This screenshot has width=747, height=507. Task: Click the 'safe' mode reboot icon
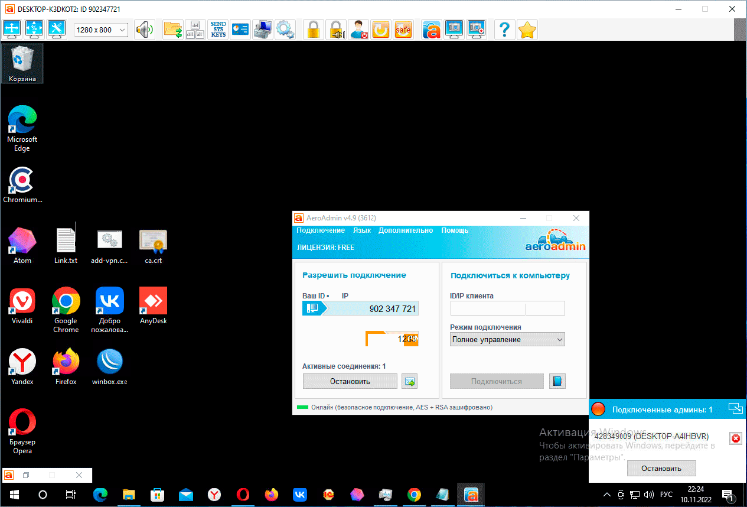point(403,30)
